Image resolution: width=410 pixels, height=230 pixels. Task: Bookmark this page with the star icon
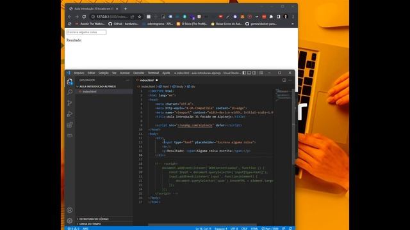click(x=140, y=17)
